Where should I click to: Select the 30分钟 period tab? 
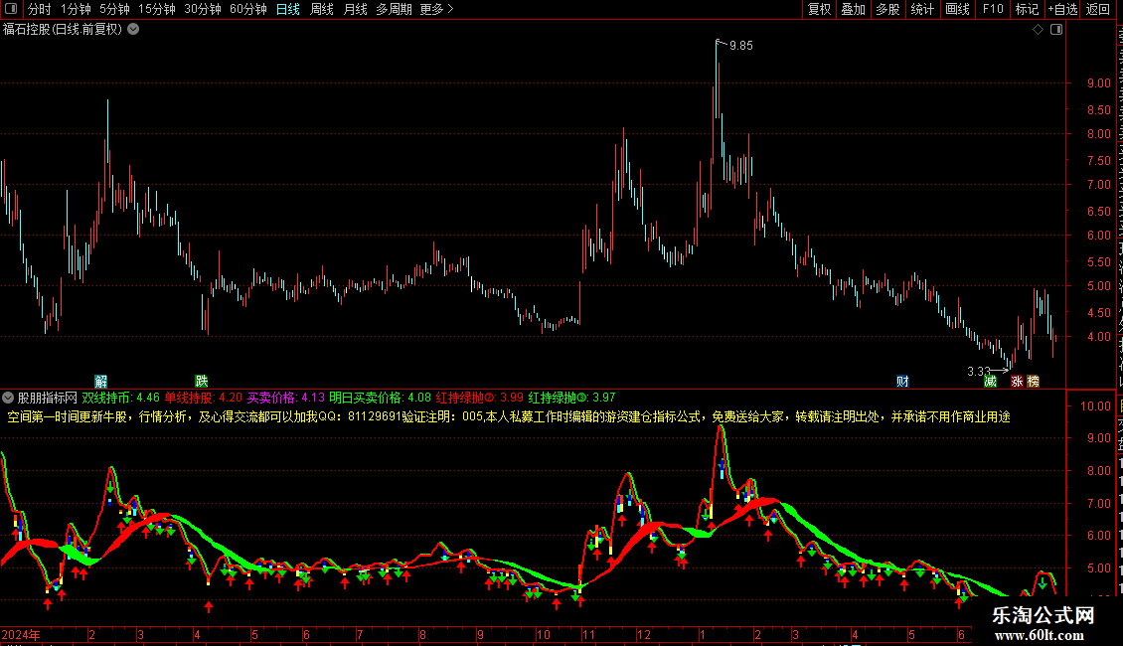(203, 9)
